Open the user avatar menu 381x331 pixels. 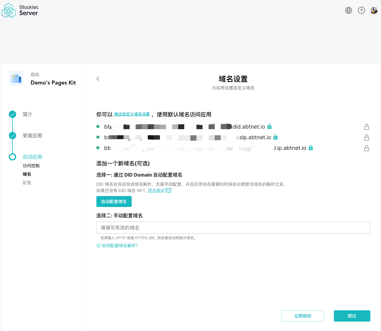click(x=374, y=10)
